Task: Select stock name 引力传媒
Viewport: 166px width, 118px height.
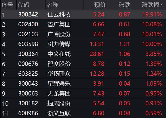Action: coord(59,44)
